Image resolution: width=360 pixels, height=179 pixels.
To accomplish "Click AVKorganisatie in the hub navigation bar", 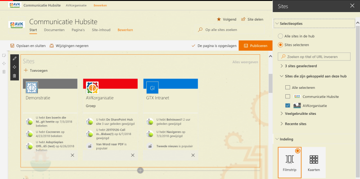I will point(76,5).
